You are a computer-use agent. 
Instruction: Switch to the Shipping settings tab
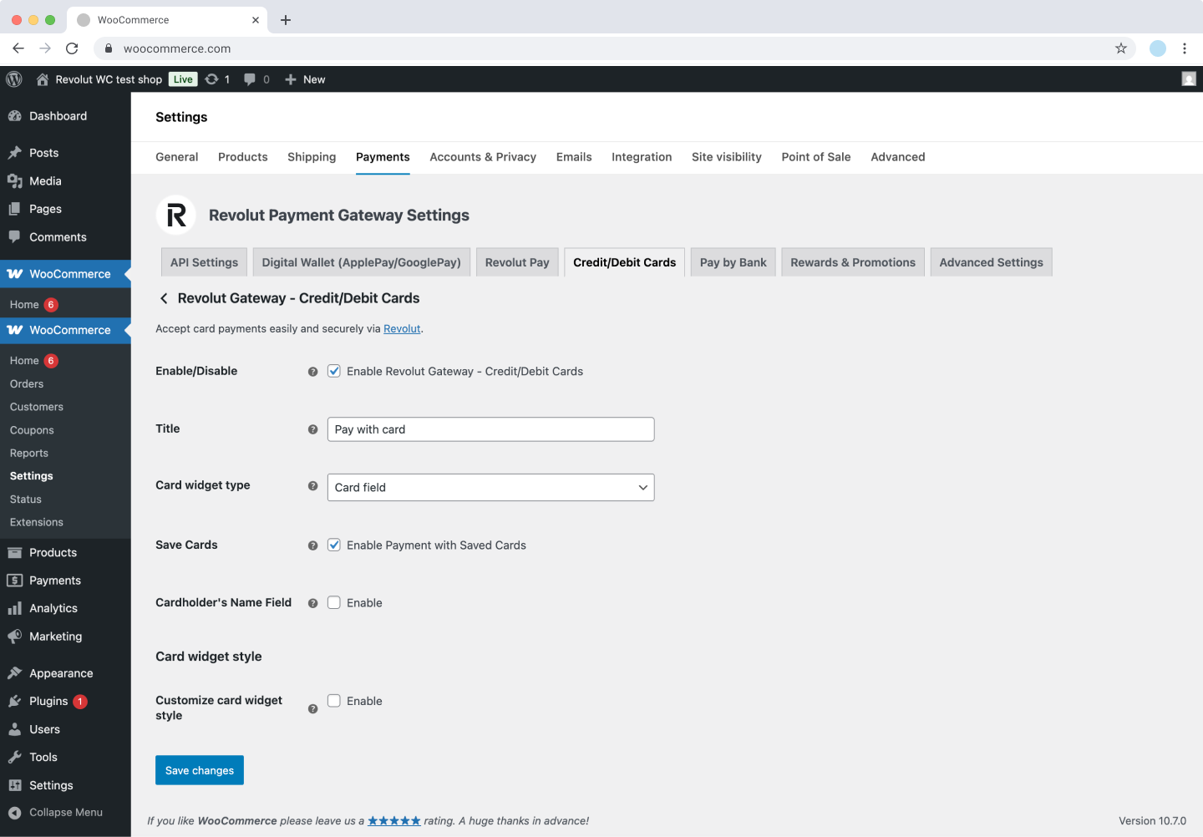[x=312, y=157]
